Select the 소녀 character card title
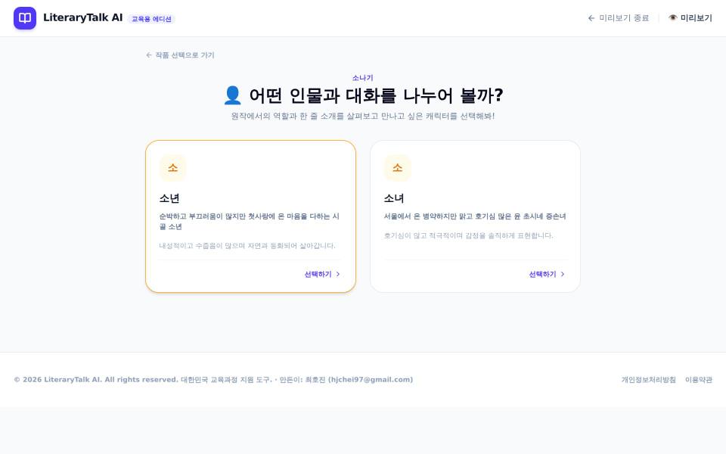The image size is (726, 454). point(394,198)
